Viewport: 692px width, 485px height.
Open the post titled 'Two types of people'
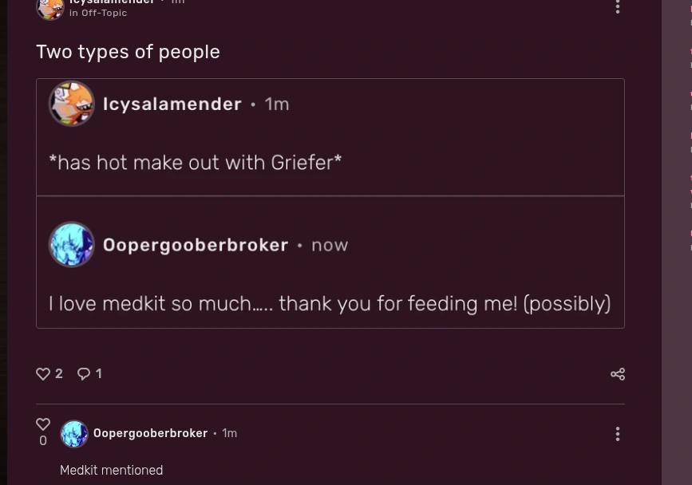point(128,52)
